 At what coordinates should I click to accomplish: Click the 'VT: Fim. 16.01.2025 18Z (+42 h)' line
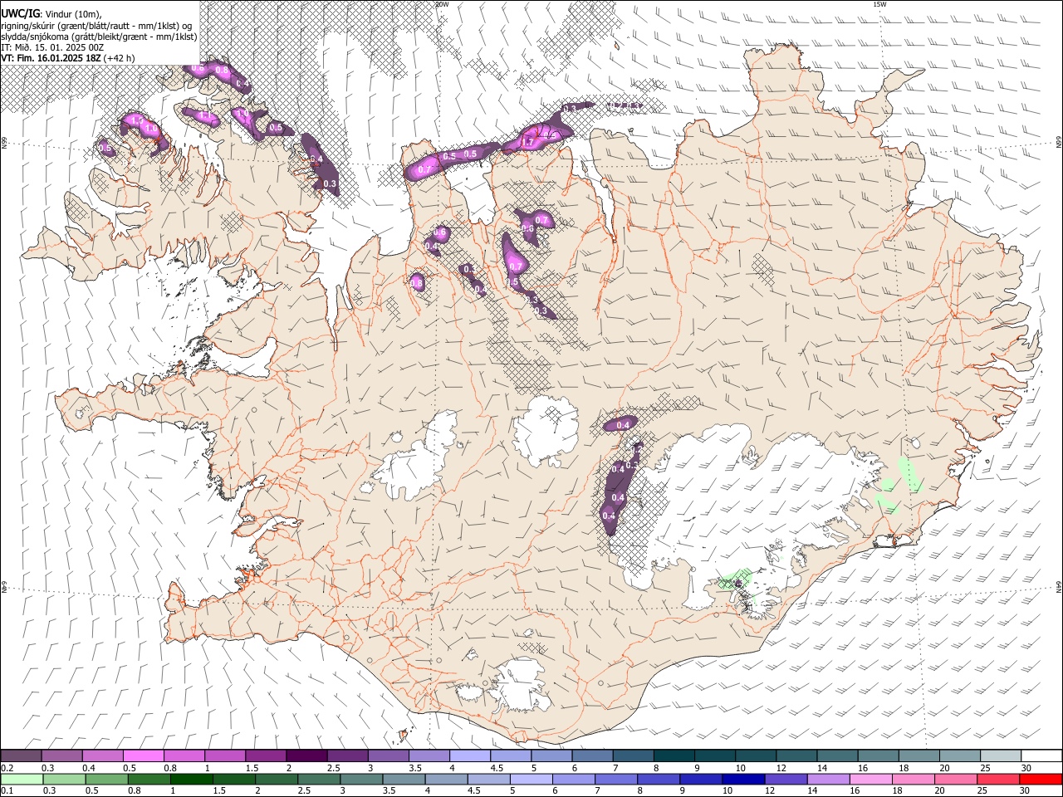coord(68,58)
